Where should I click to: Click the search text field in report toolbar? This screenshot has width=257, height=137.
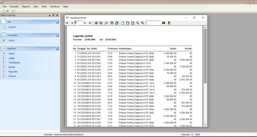point(153,23)
